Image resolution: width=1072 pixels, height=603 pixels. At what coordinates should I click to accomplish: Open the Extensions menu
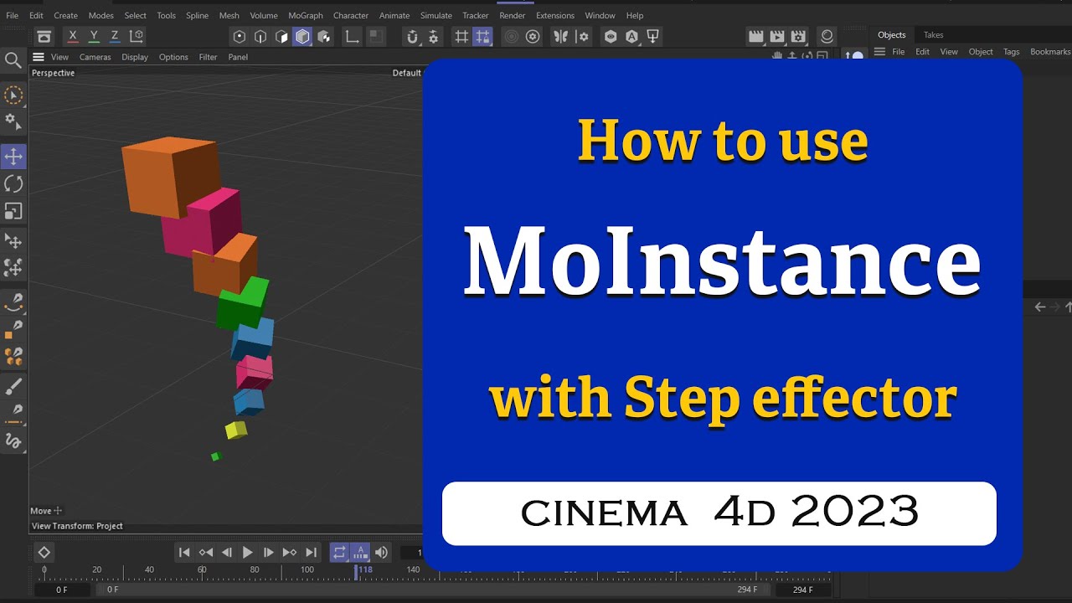tap(555, 15)
